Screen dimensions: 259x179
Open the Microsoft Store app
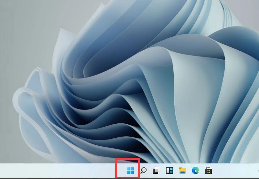tap(208, 170)
